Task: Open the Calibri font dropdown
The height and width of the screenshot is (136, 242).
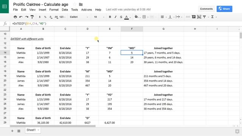Action: pos(79,17)
